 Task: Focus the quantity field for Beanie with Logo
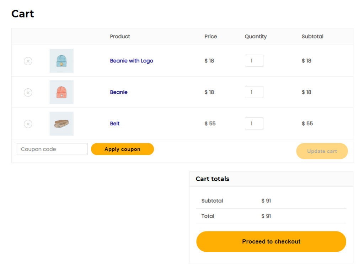[x=254, y=61]
